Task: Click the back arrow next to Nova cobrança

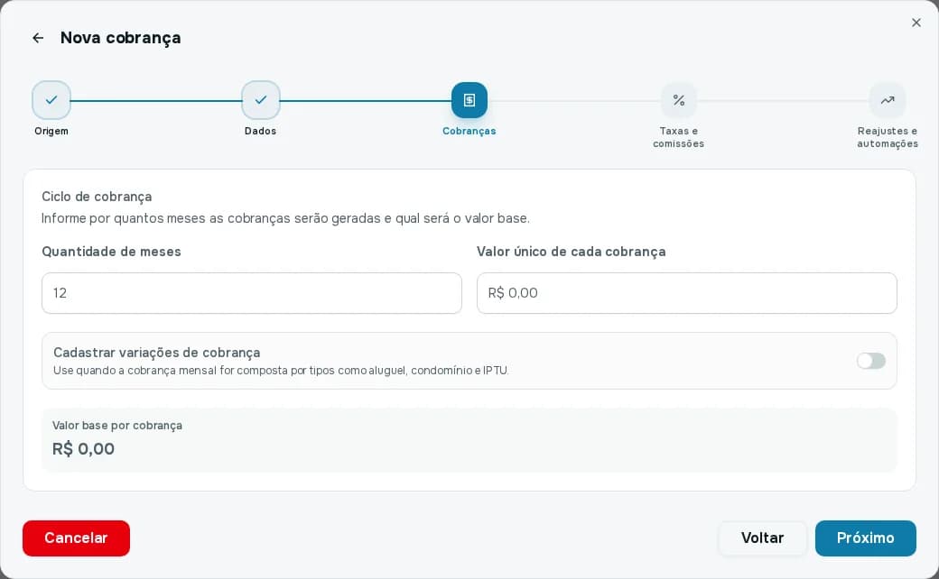Action: click(38, 38)
